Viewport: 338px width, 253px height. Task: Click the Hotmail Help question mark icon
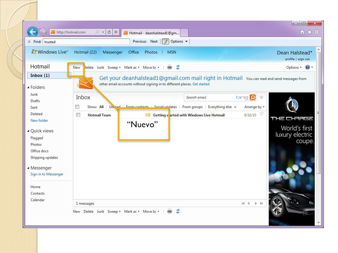click(308, 67)
